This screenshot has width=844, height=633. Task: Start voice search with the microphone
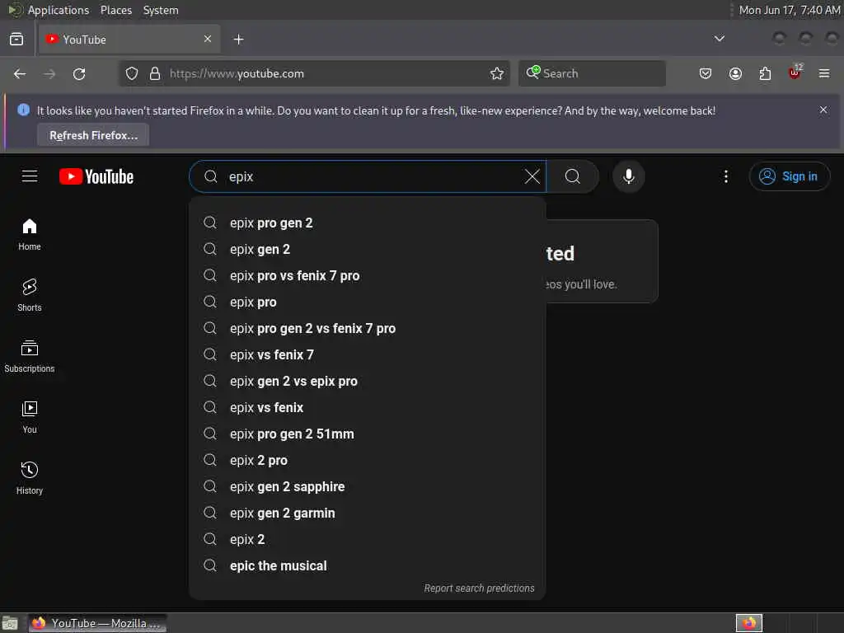[x=629, y=176]
